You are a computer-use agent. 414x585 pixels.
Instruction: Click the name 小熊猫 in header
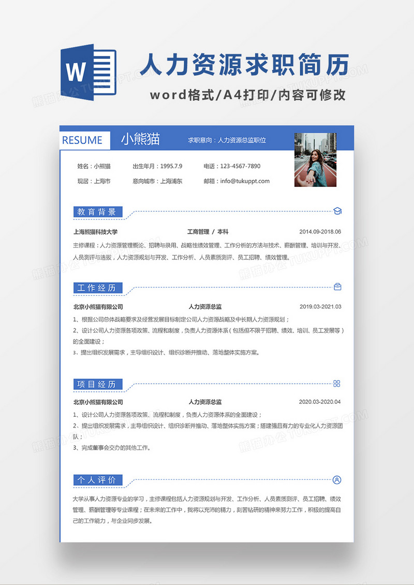tap(140, 139)
